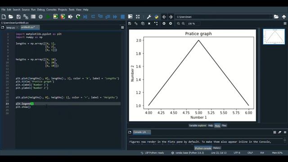Select the plot thumbnail in the sidebar
The width and height of the screenshot is (288, 162).
(274, 36)
